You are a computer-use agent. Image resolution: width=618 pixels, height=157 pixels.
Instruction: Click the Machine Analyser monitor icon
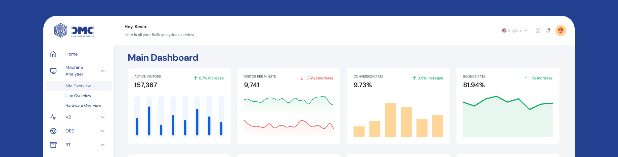tap(53, 71)
